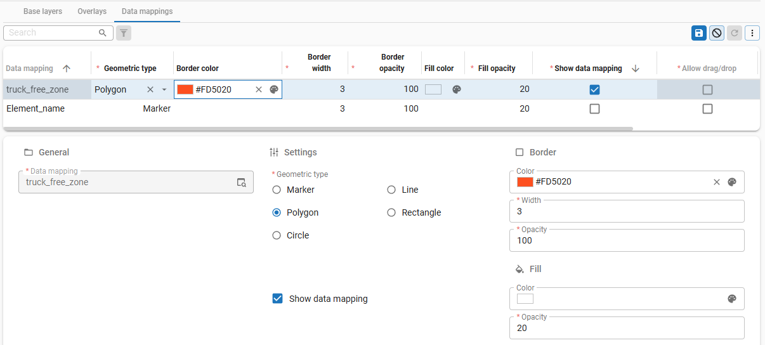Viewport: 765px width, 345px height.
Task: Open the palette picker in the Fill Color field
Action: pos(732,299)
